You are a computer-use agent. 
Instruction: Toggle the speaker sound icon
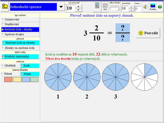[x=146, y=7]
